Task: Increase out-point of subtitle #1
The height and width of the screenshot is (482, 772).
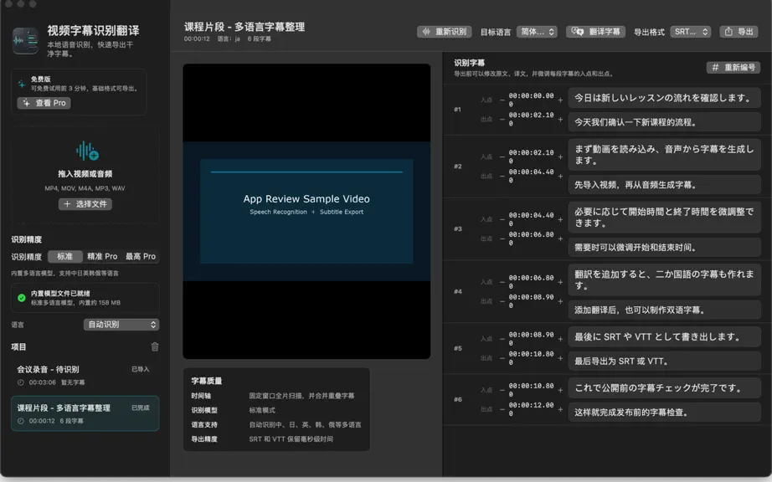Action: click(x=560, y=119)
